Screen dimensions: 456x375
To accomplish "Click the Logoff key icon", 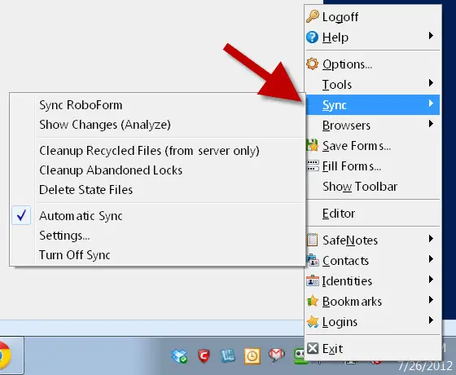I will pyautogui.click(x=313, y=16).
